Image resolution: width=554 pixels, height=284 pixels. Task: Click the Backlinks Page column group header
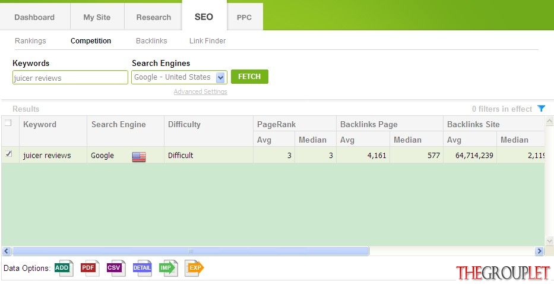click(390, 124)
